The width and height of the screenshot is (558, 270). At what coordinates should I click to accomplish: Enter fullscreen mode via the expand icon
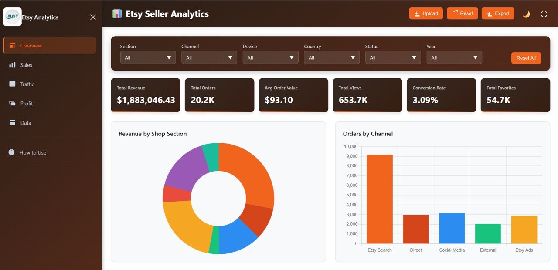(x=544, y=13)
